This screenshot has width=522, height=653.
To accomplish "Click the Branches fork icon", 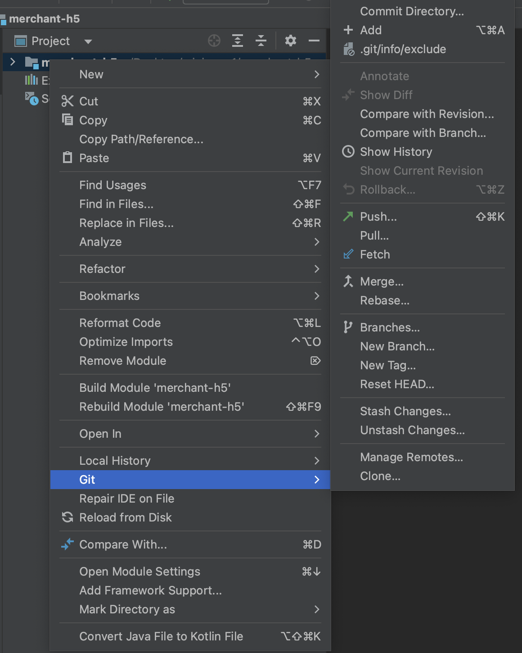I will (x=348, y=327).
